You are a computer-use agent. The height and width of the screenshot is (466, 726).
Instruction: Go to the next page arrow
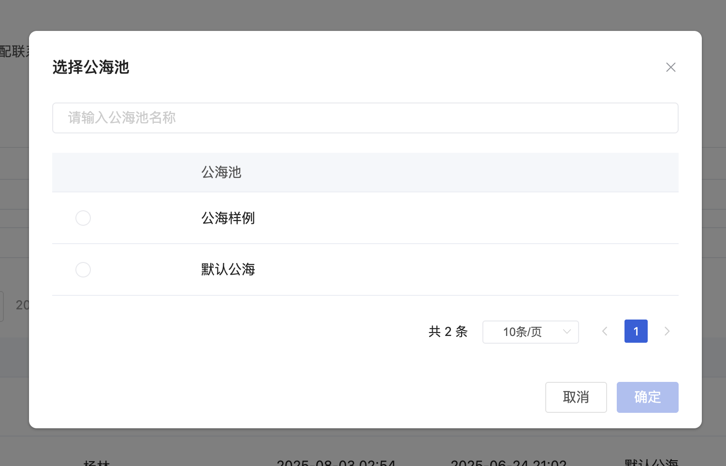tap(667, 331)
